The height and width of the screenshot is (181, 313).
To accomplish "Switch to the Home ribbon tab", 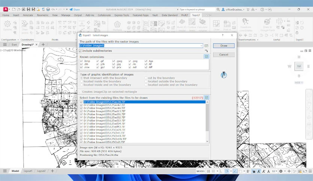I will pos(6,15).
